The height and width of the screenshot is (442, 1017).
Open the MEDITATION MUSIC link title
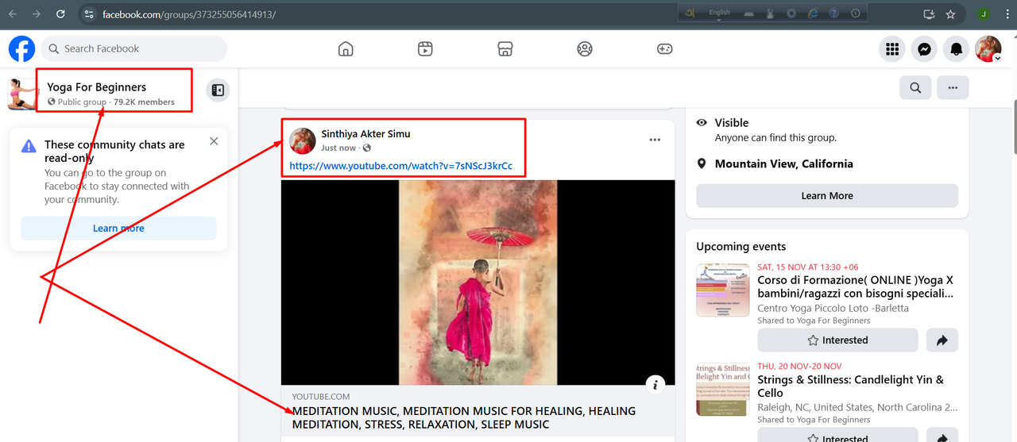pos(464,417)
